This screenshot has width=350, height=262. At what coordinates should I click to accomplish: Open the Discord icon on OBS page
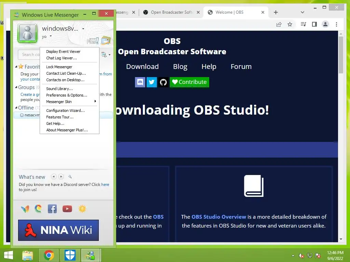(x=140, y=82)
